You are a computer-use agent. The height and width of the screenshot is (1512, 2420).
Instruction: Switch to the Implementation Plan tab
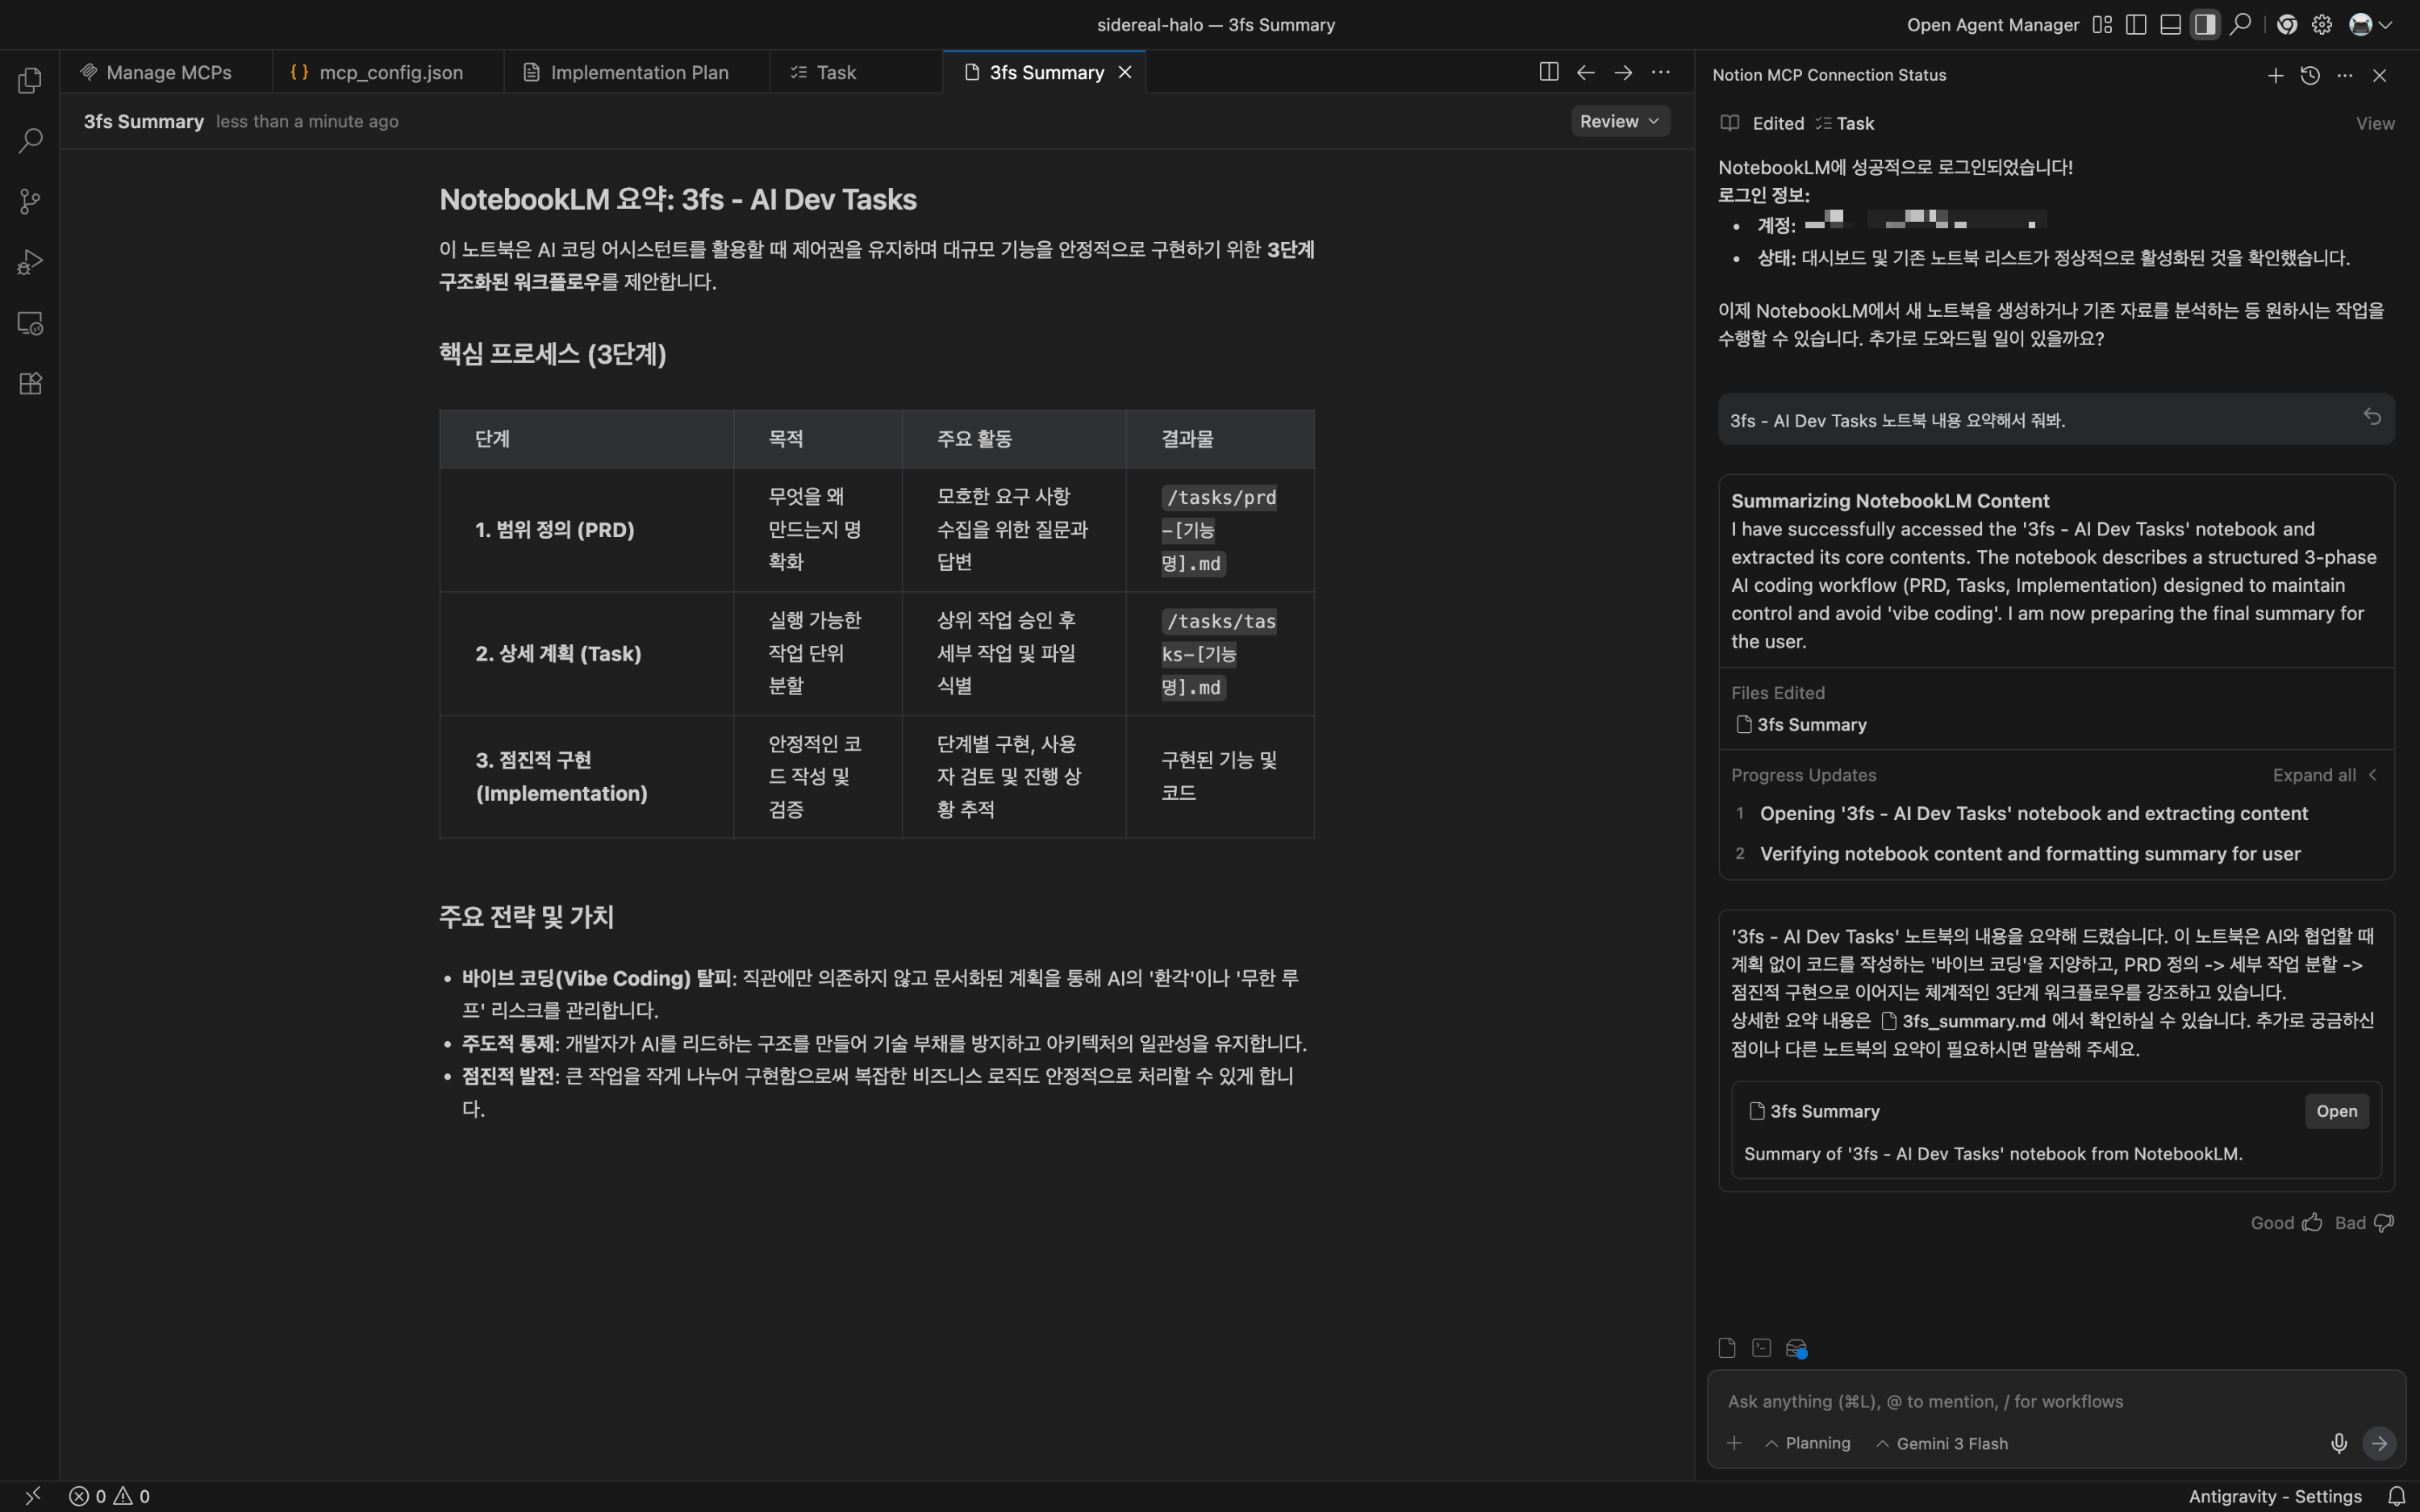(x=638, y=72)
